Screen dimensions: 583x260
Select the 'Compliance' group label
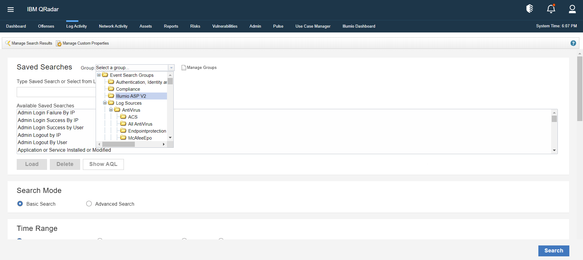(128, 89)
